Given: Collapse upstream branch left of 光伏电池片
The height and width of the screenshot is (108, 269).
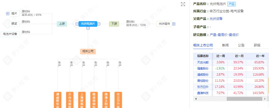Looking at the screenshot, I should coord(77,24).
